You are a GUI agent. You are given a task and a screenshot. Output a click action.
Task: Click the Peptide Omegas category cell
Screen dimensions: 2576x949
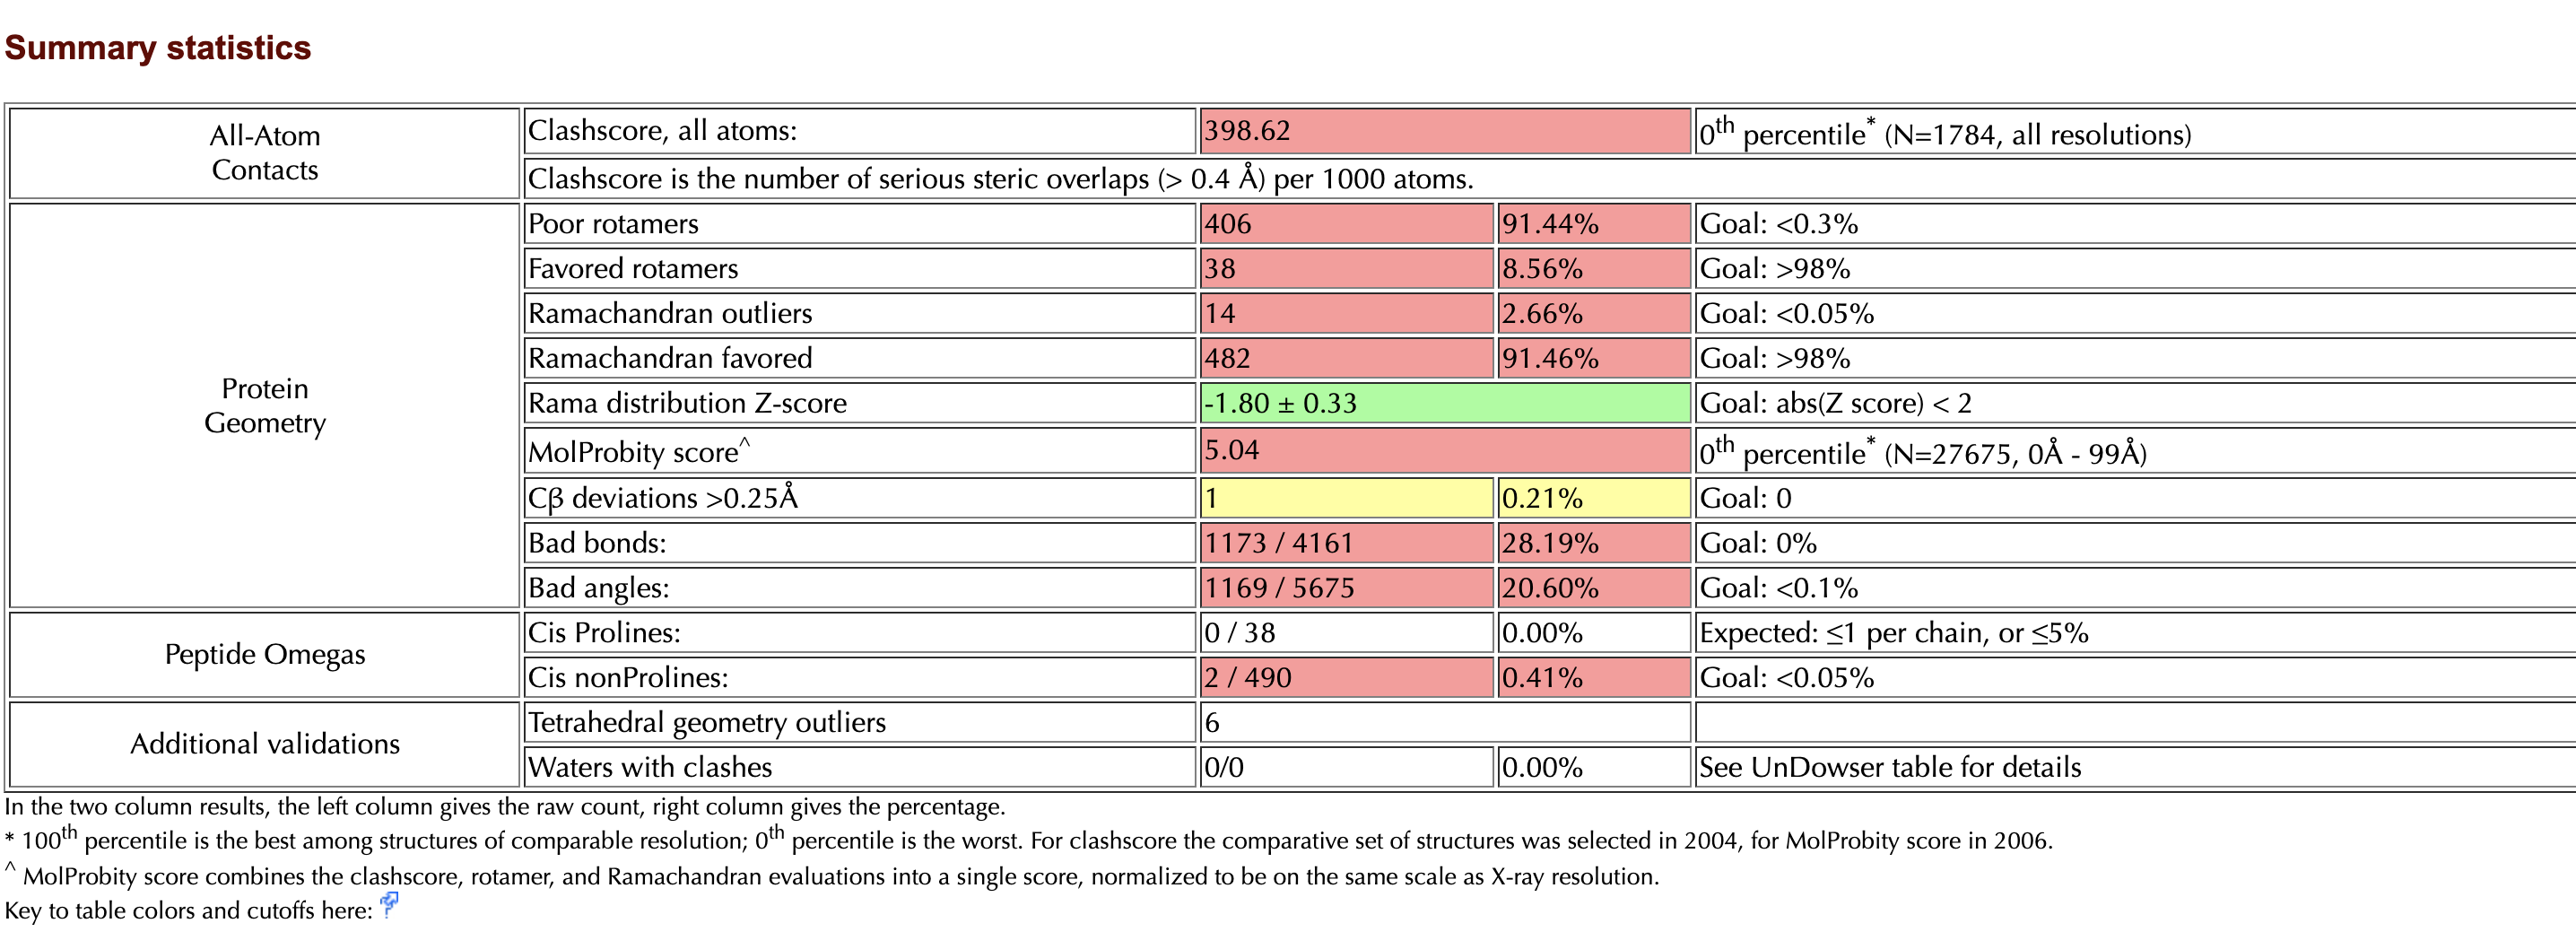265,654
